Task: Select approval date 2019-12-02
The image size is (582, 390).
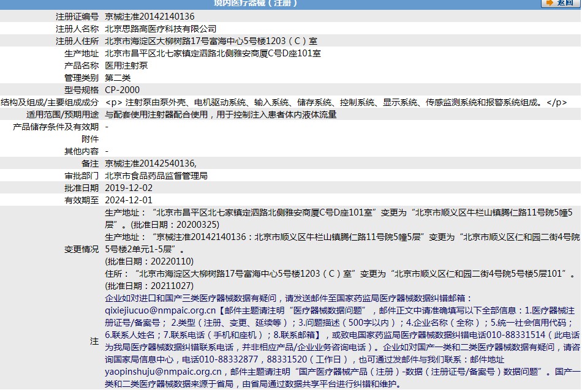Action: [x=129, y=188]
